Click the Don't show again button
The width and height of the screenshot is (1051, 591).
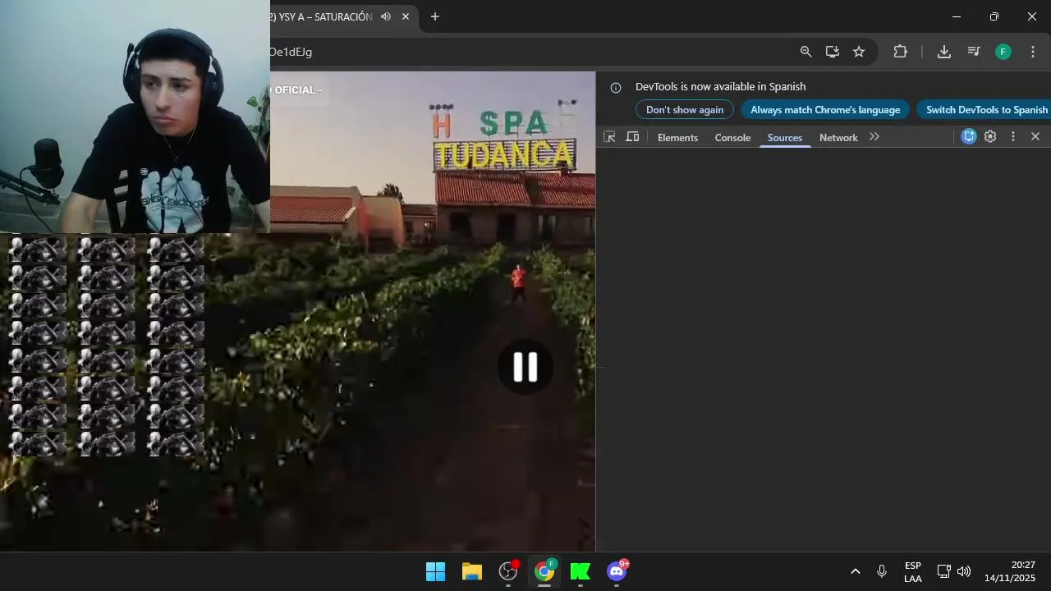pos(685,110)
